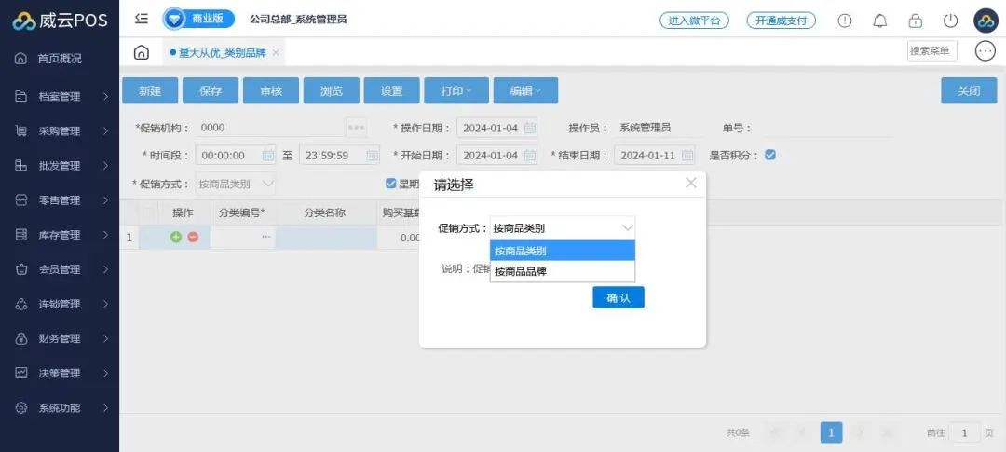Click the notification bell icon
This screenshot has width=1006, height=452.
coord(879,21)
